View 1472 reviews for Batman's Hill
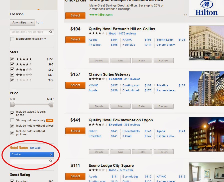Viewport: 224px width, 182px height. [127, 34]
